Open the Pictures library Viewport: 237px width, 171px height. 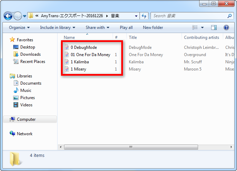click(28, 98)
